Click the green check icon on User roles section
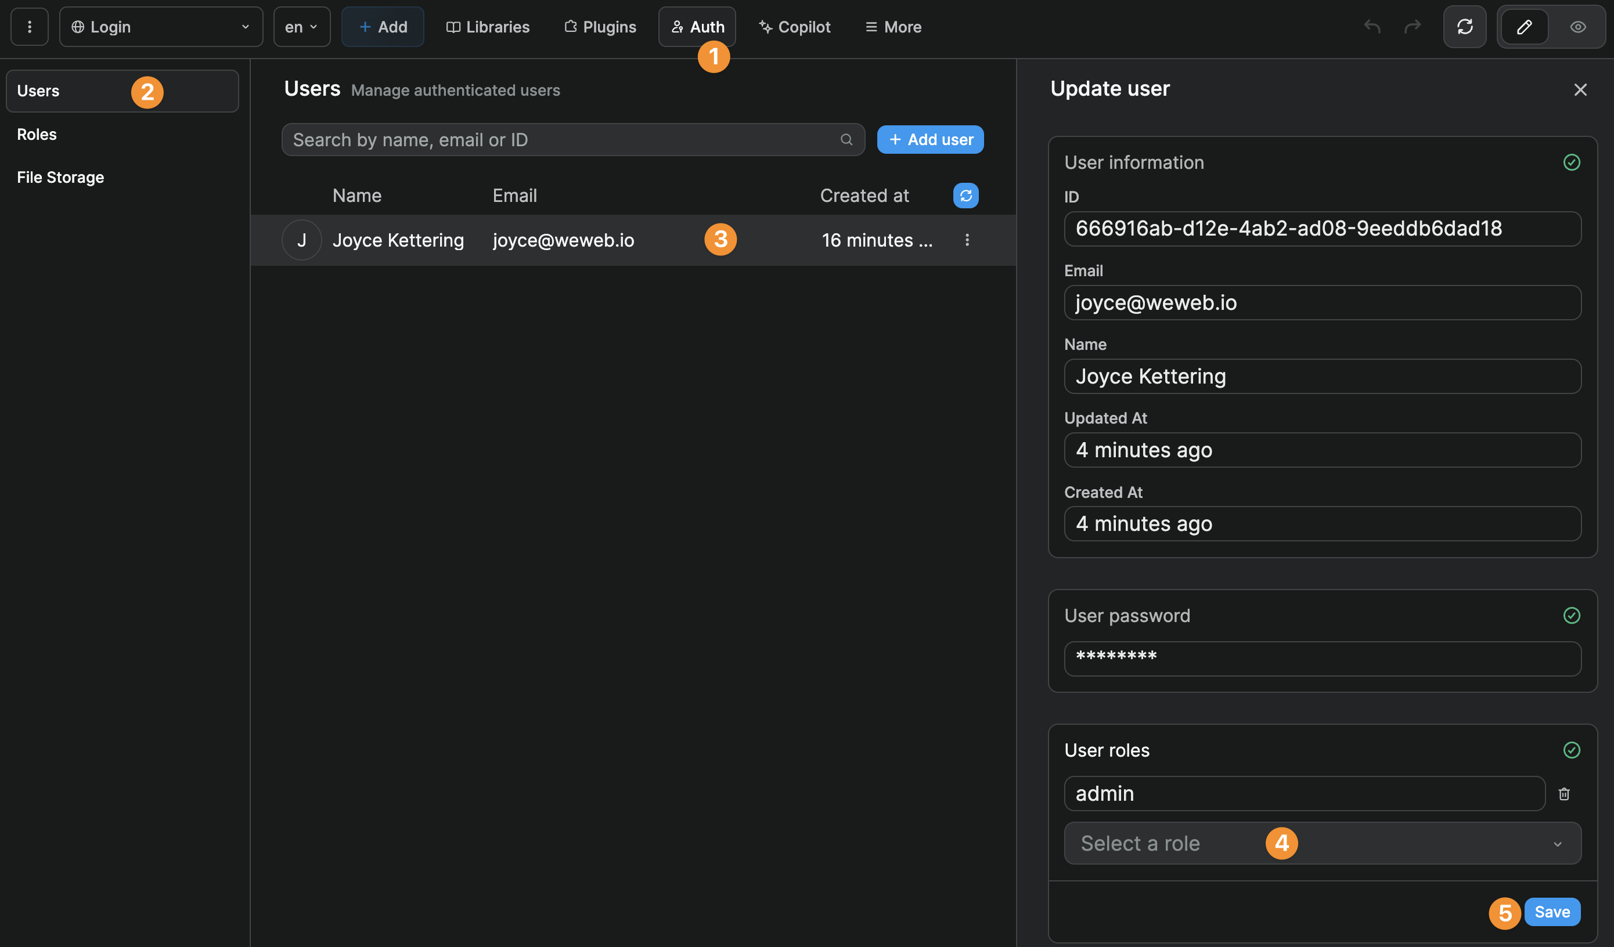This screenshot has height=947, width=1614. coord(1572,749)
